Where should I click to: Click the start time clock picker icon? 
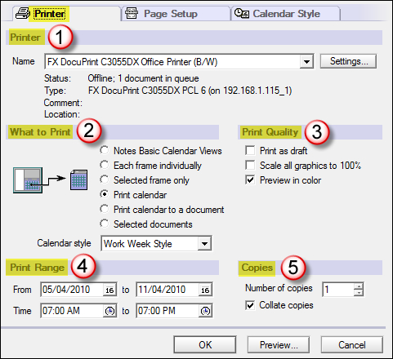click(109, 311)
